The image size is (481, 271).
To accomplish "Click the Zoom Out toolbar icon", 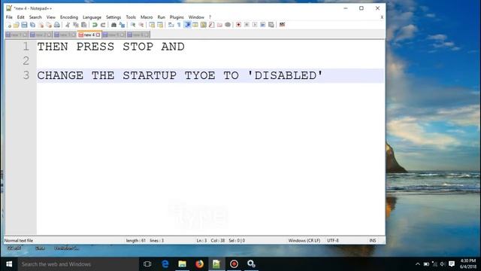I will tap(141, 25).
